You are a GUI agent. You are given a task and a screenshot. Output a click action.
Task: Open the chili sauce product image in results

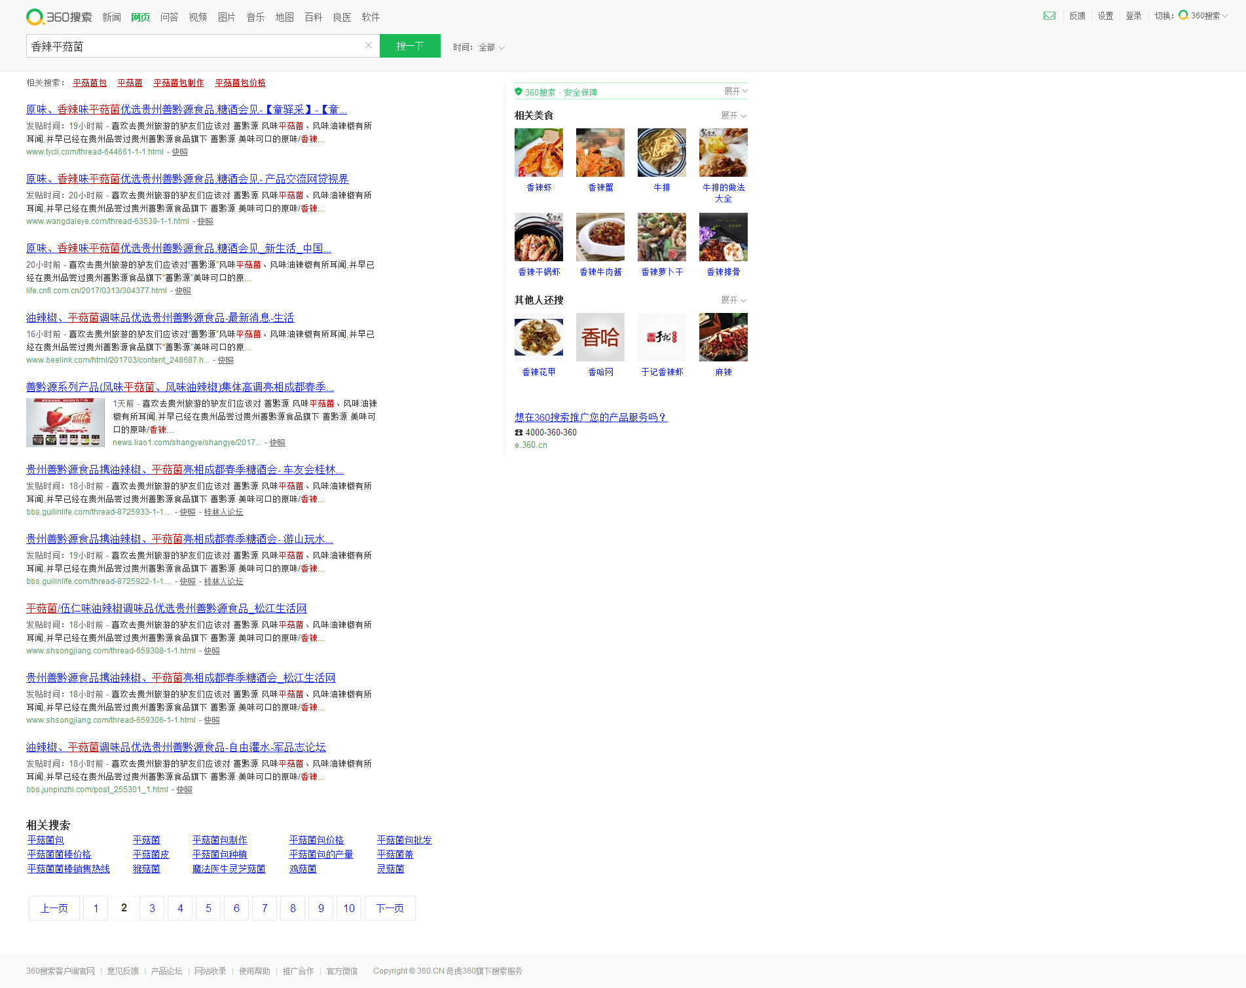click(x=65, y=422)
